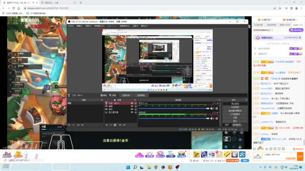Screen dimensions: 305x171
Task: Switch to the 转场特效 tab in OBS
Action: (x=237, y=125)
